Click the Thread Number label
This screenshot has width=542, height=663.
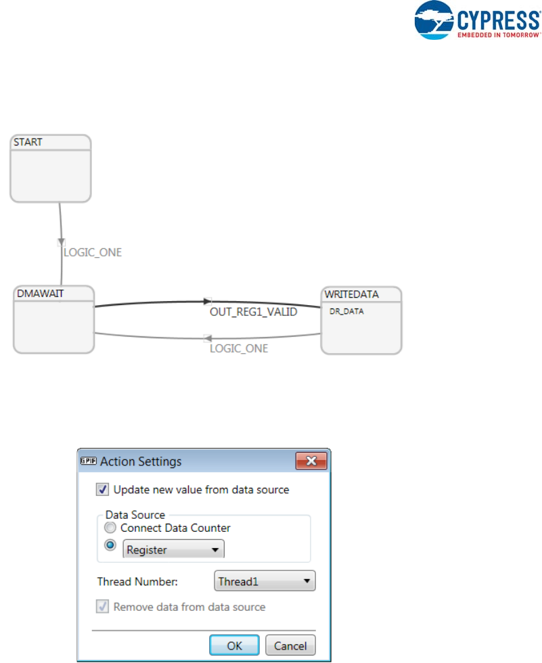point(137,581)
